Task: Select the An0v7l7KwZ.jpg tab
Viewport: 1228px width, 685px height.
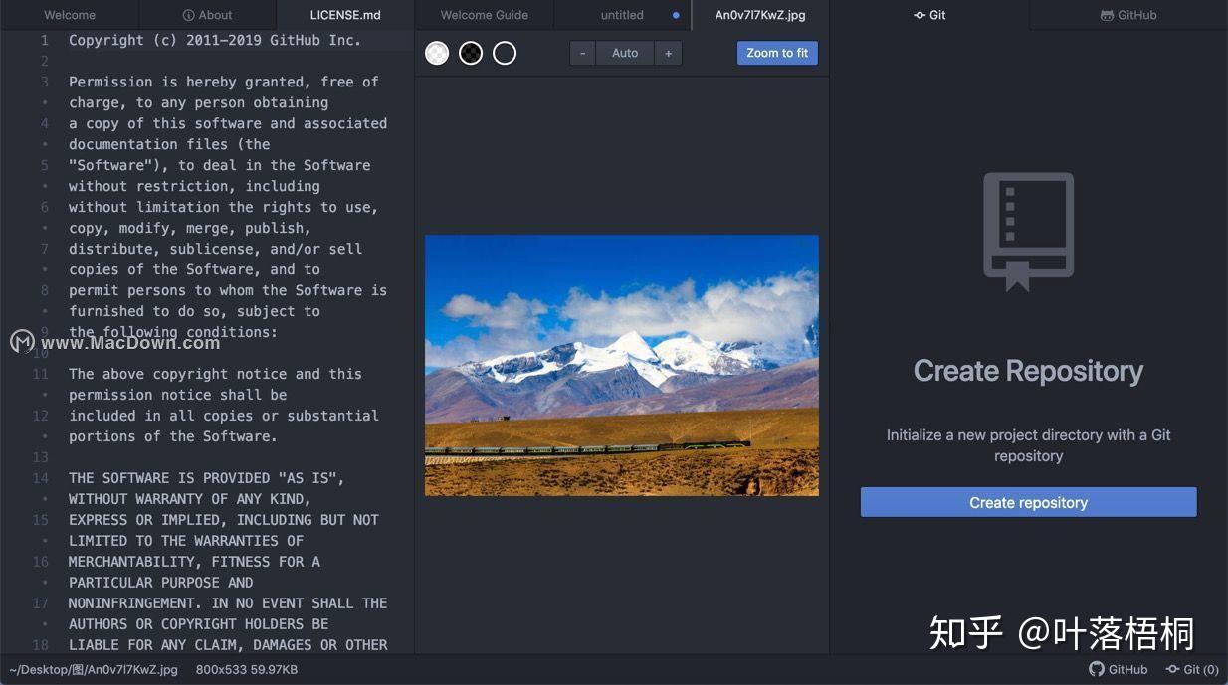Action: 760,15
